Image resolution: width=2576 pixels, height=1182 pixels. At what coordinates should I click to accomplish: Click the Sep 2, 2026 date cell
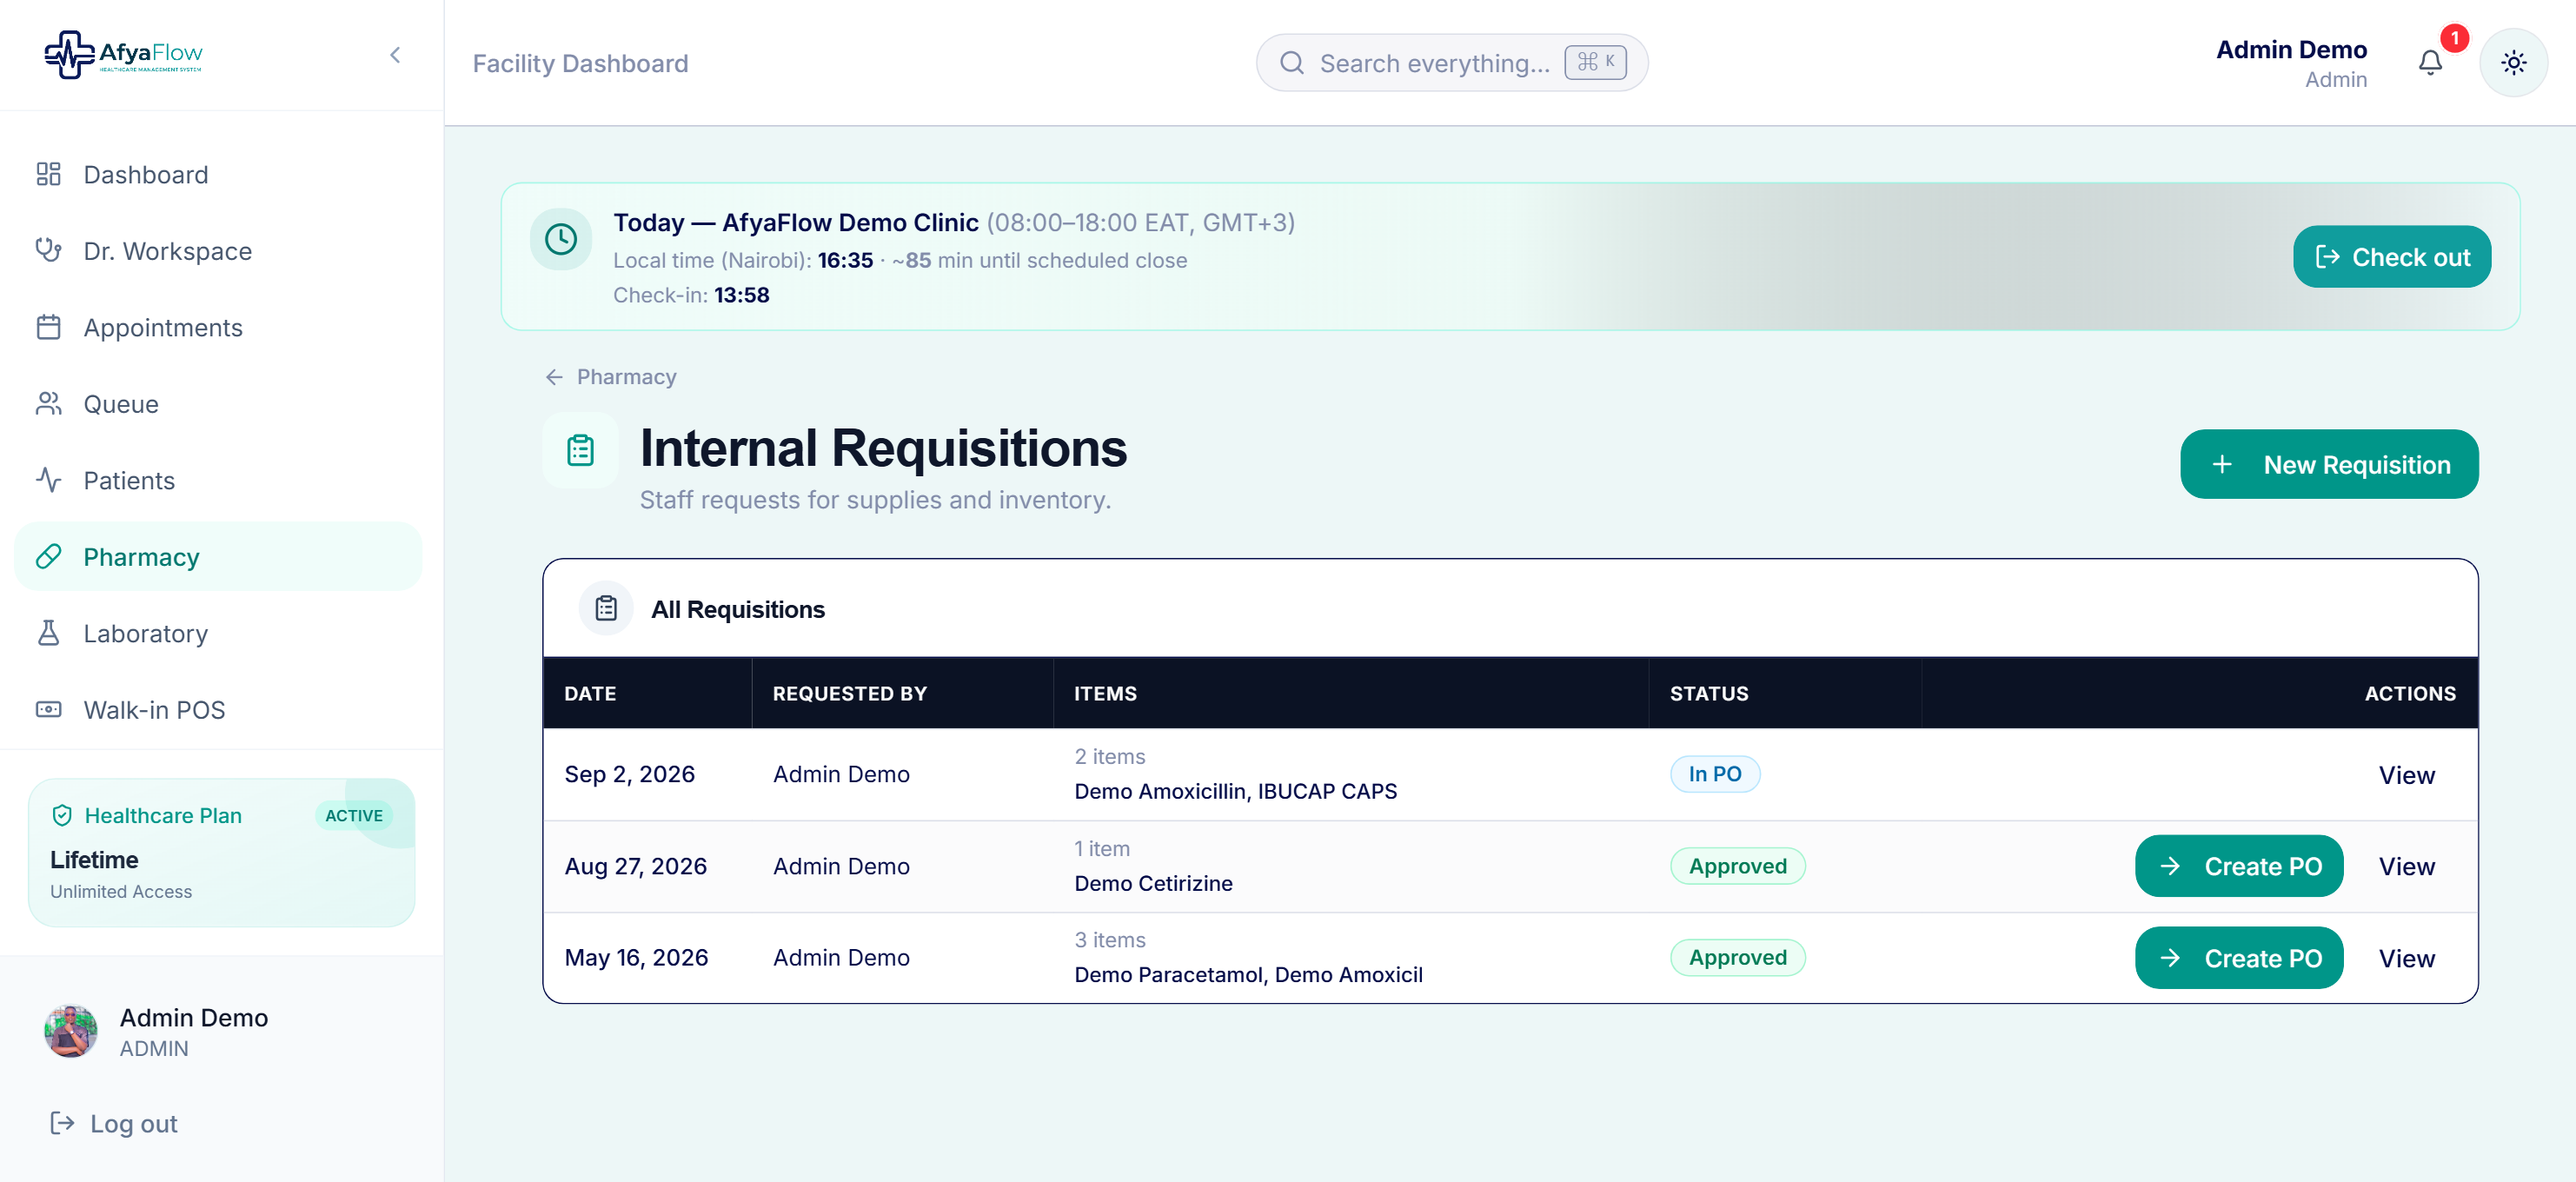(x=629, y=774)
